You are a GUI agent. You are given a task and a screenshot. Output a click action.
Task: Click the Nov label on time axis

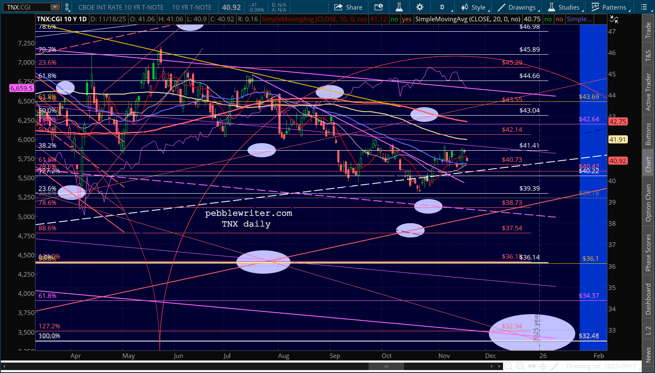(444, 356)
